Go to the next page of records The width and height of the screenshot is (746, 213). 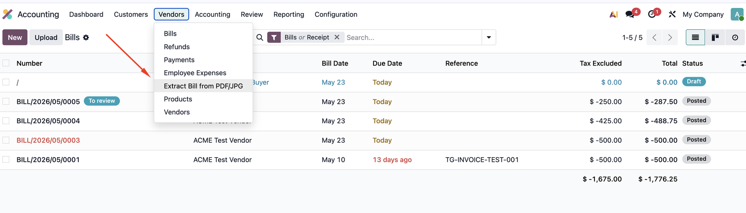pyautogui.click(x=670, y=38)
